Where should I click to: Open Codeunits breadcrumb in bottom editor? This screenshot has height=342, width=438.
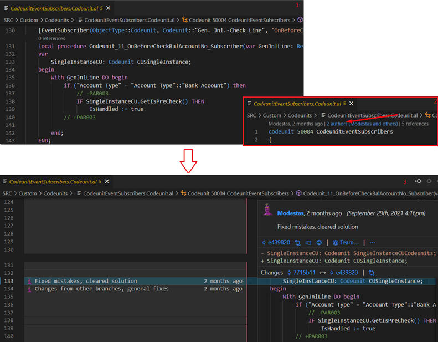click(x=55, y=193)
